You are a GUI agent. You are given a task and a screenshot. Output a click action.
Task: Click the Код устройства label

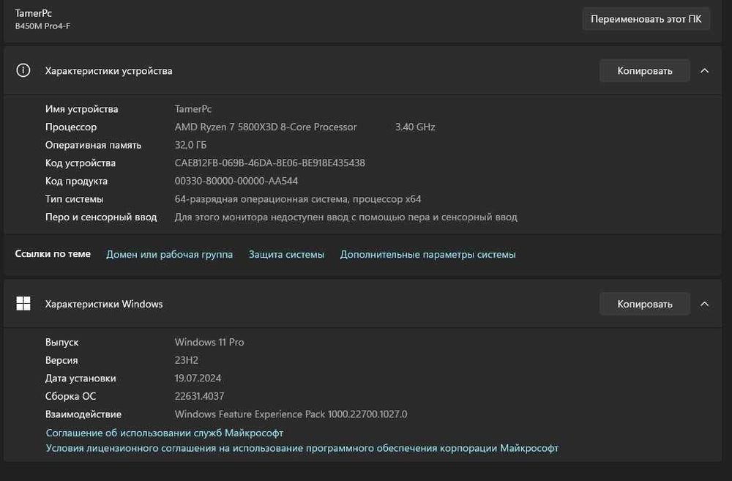coord(81,163)
